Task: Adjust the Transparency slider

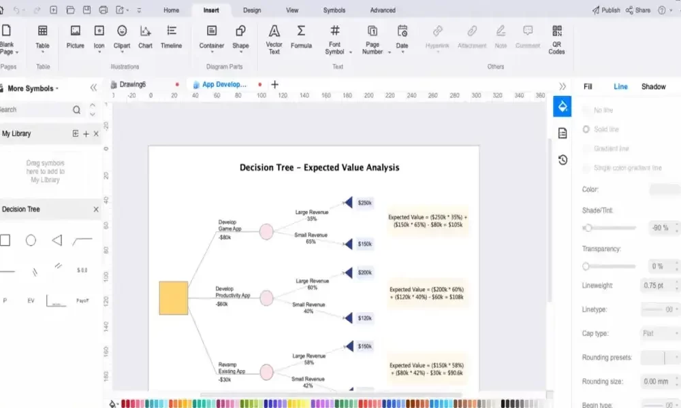Action: [x=609, y=266]
